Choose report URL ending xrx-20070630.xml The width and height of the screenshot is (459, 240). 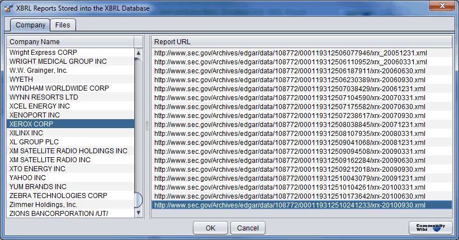point(302,107)
